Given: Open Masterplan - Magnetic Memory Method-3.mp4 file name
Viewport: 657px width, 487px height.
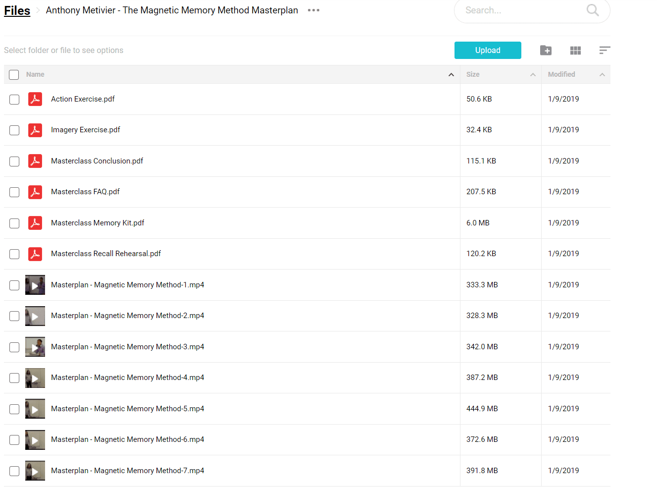Looking at the screenshot, I should click(x=128, y=347).
